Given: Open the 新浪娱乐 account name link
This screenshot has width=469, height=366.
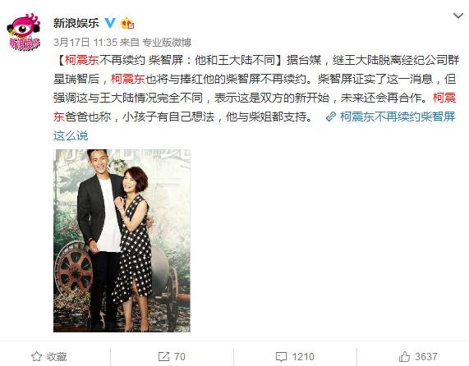Looking at the screenshot, I should click(x=76, y=23).
